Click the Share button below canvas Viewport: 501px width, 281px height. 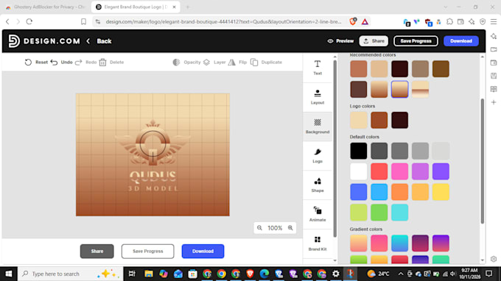point(97,252)
